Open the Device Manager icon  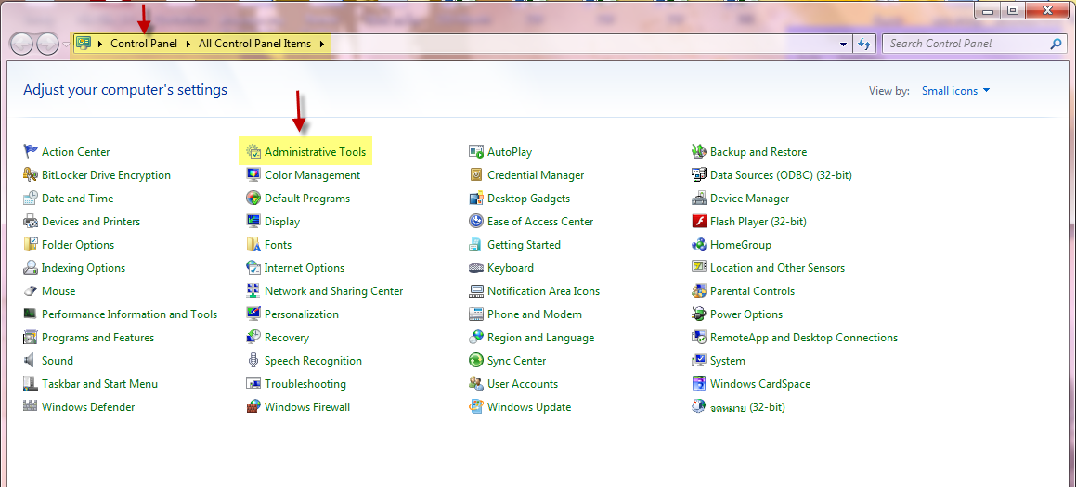point(698,199)
